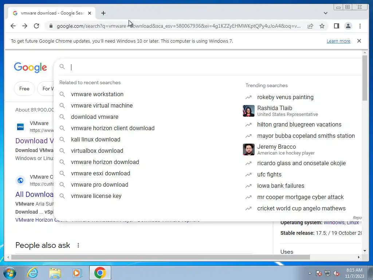Click search icon beside vmware license key

tap(62, 196)
